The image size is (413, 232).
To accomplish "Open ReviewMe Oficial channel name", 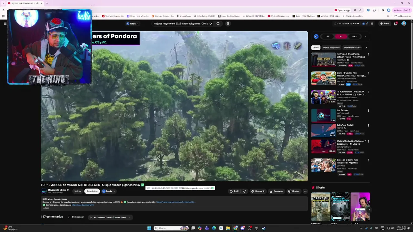I will coord(57,190).
